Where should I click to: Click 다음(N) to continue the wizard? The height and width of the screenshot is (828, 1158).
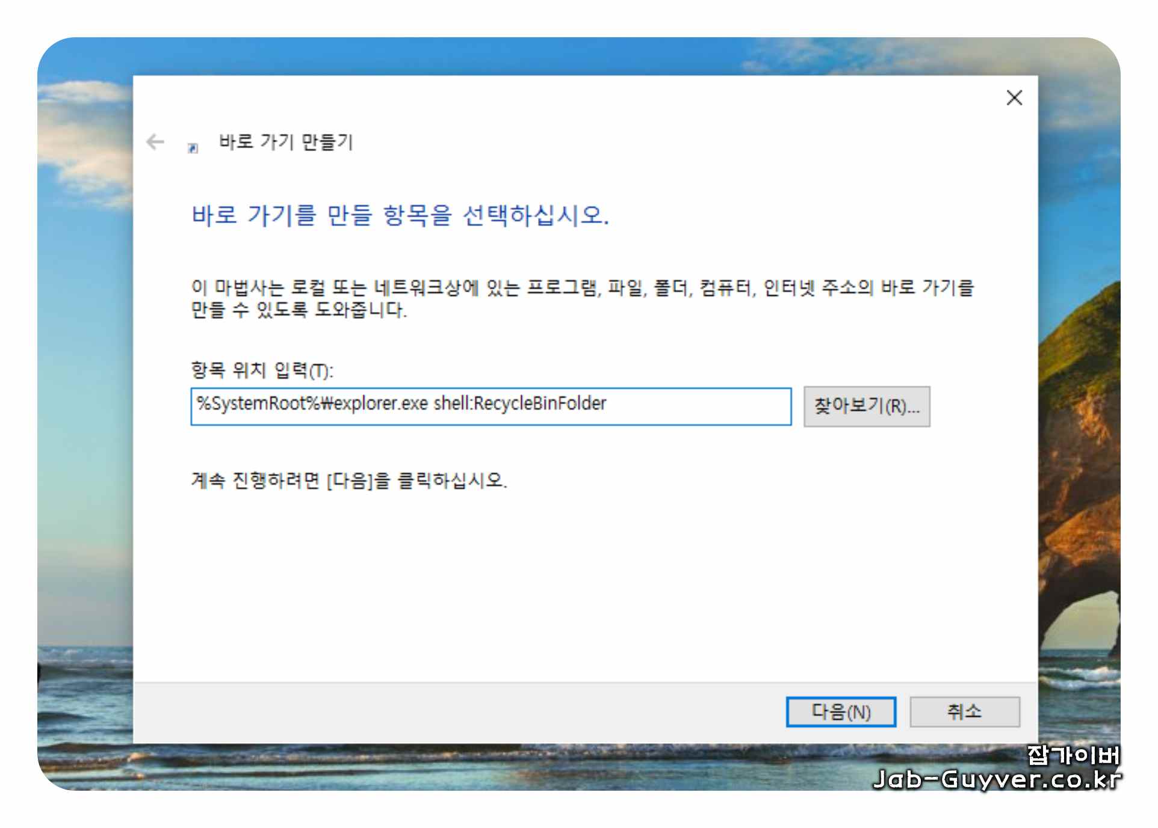click(x=840, y=711)
